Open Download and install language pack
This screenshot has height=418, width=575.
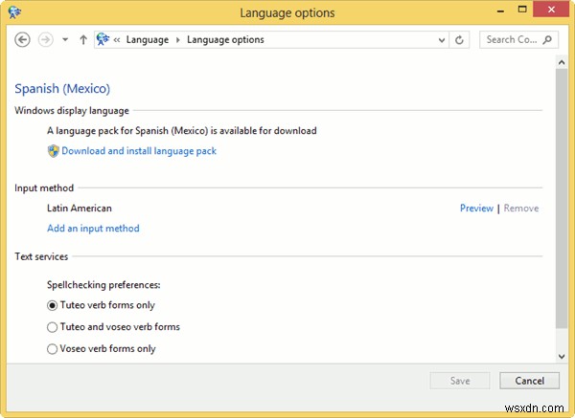[x=139, y=151]
